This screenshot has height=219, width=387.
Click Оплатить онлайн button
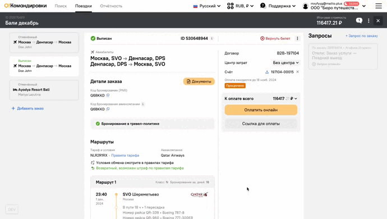click(x=261, y=110)
